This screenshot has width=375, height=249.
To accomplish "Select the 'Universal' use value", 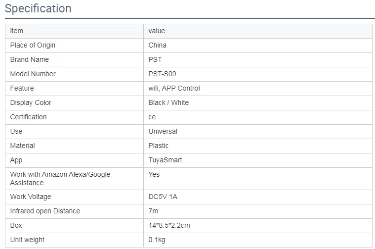I will 163,131.
